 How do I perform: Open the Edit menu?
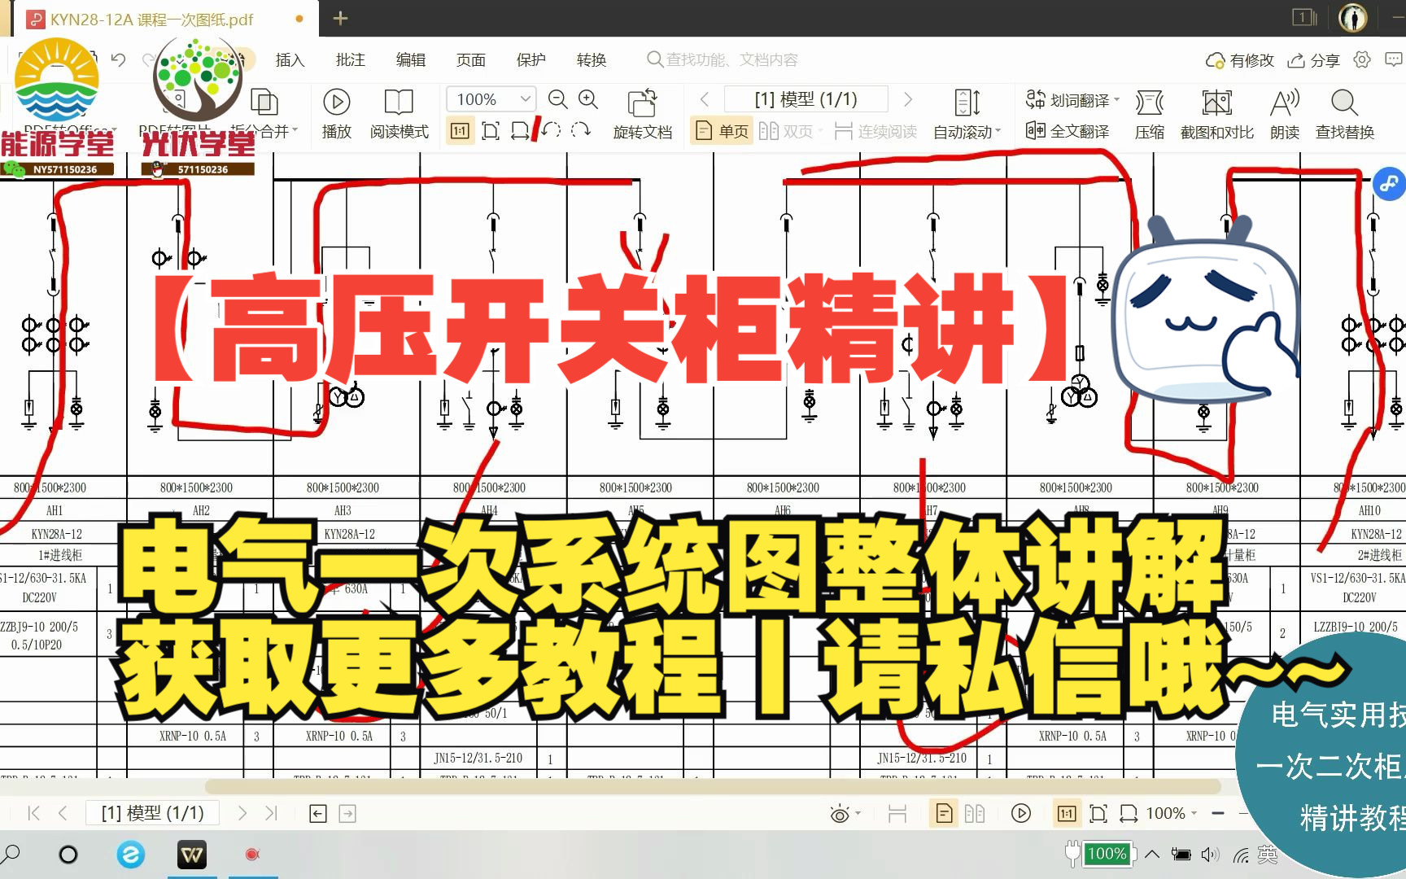tap(410, 59)
